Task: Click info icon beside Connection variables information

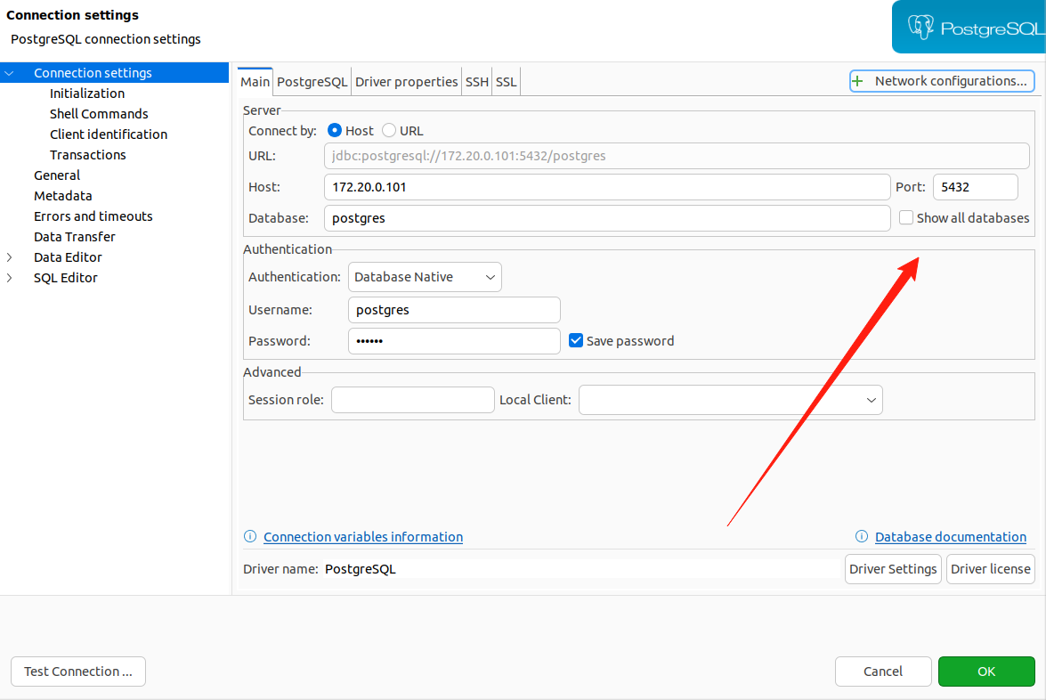Action: (250, 537)
